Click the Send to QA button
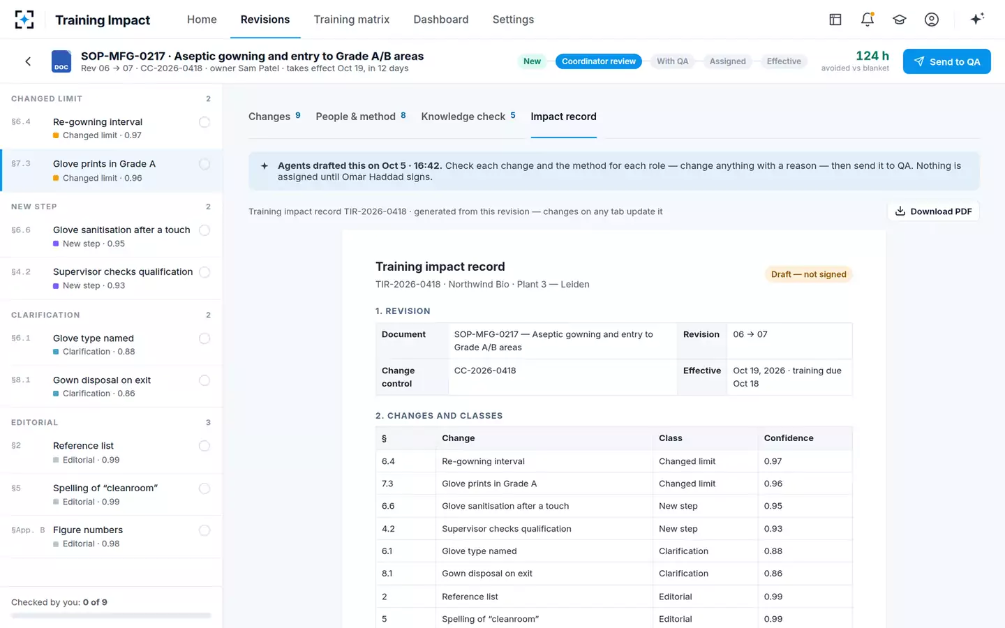The image size is (1005, 628). [947, 61]
